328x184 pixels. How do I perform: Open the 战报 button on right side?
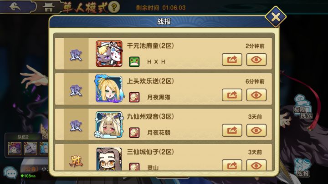303,168
